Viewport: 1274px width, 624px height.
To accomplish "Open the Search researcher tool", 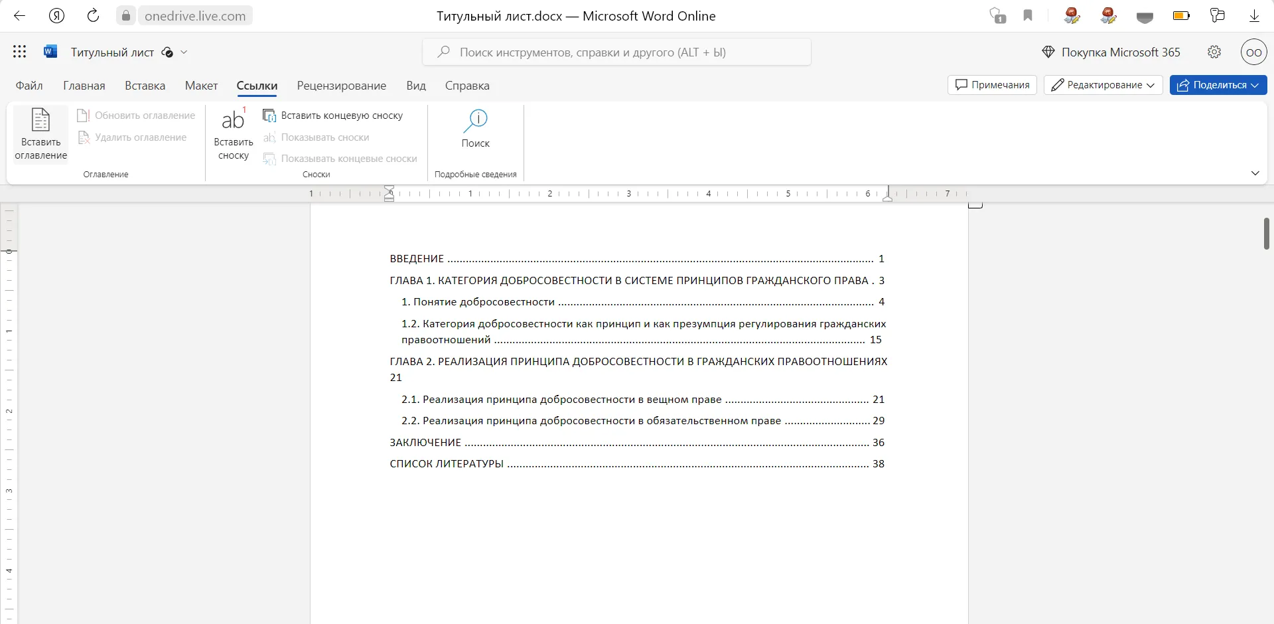I will [x=476, y=130].
